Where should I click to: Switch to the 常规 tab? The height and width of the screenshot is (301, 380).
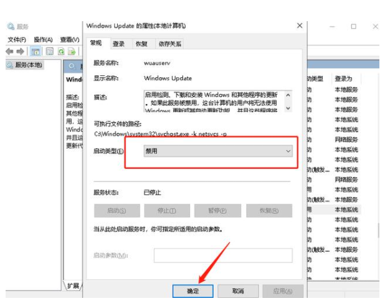[96, 43]
